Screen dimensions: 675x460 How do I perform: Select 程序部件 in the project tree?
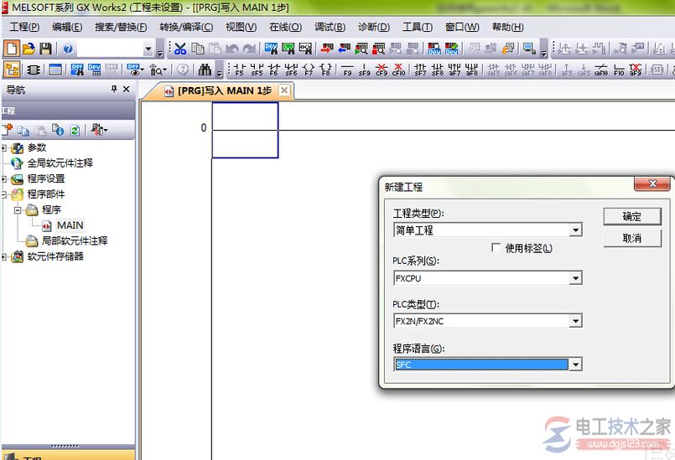(x=45, y=194)
